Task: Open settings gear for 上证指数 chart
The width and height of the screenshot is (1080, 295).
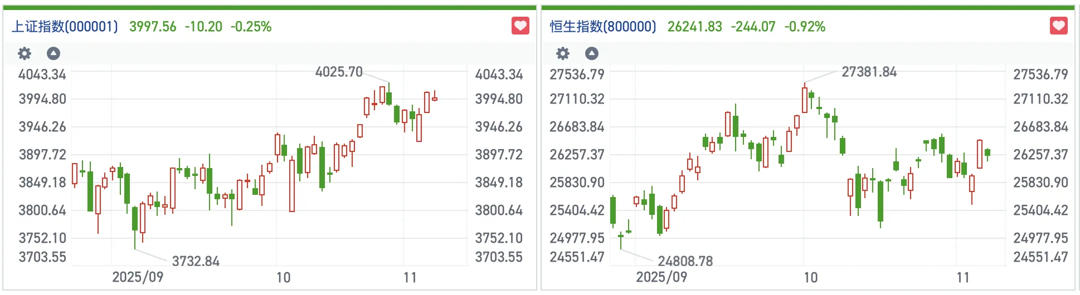Action: pyautogui.click(x=25, y=53)
